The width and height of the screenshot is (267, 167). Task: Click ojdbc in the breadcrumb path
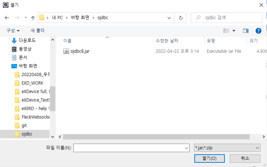pos(103,17)
